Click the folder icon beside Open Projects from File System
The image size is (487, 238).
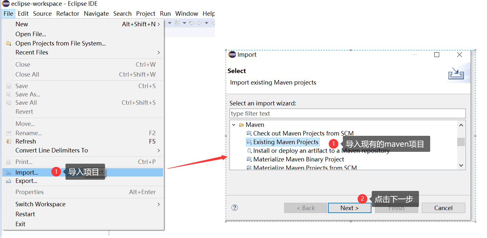click(x=9, y=44)
